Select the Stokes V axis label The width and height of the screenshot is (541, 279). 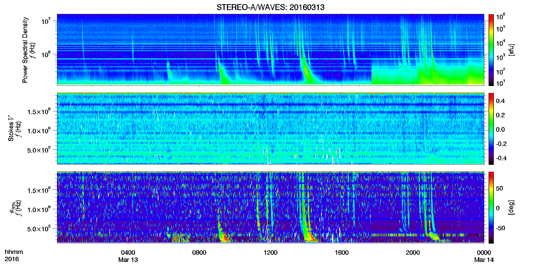click(x=11, y=129)
